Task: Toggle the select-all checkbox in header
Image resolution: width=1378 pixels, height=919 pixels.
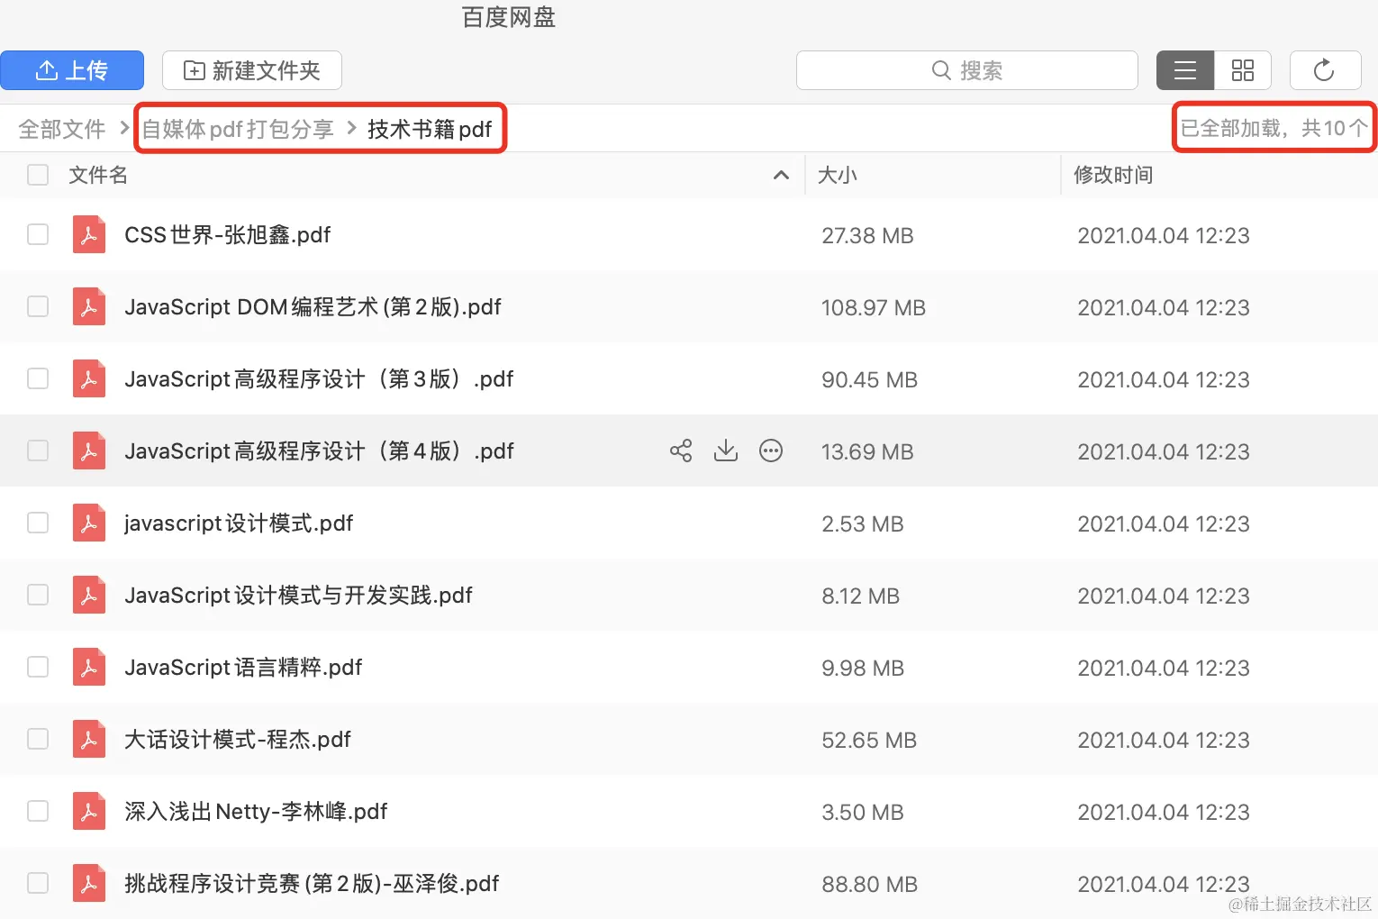Action: click(x=38, y=175)
